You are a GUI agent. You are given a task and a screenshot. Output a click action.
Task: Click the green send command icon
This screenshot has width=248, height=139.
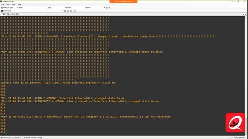tap(65, 11)
